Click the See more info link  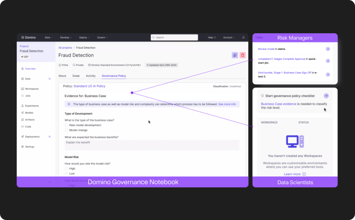227,104
